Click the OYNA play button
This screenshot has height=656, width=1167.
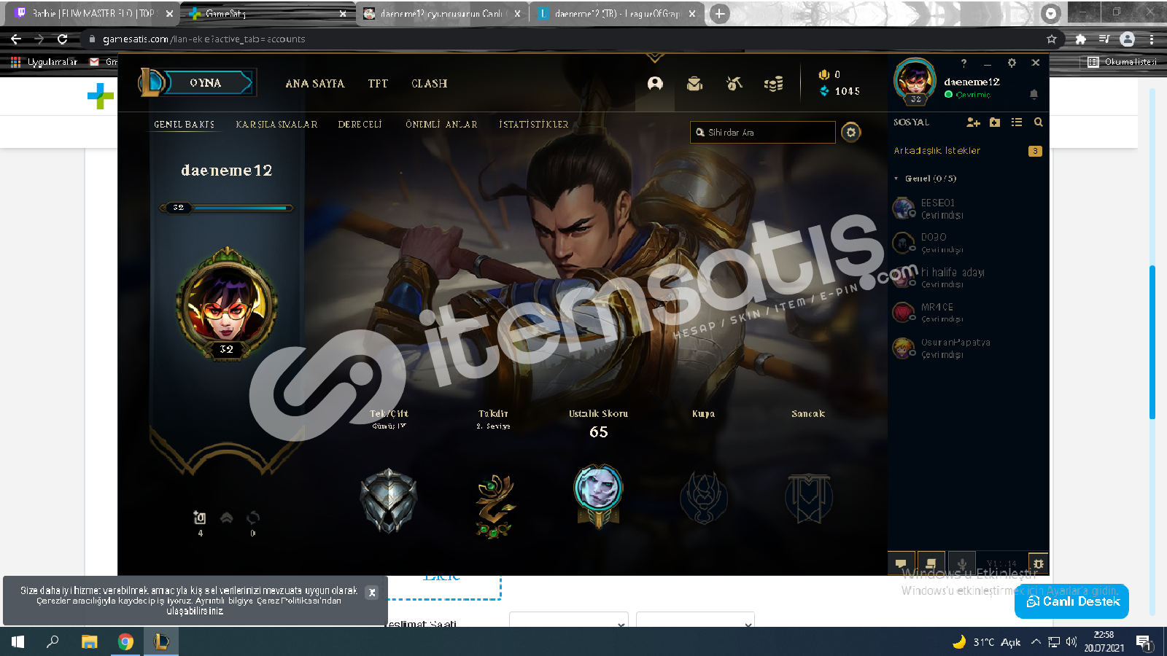click(x=205, y=83)
